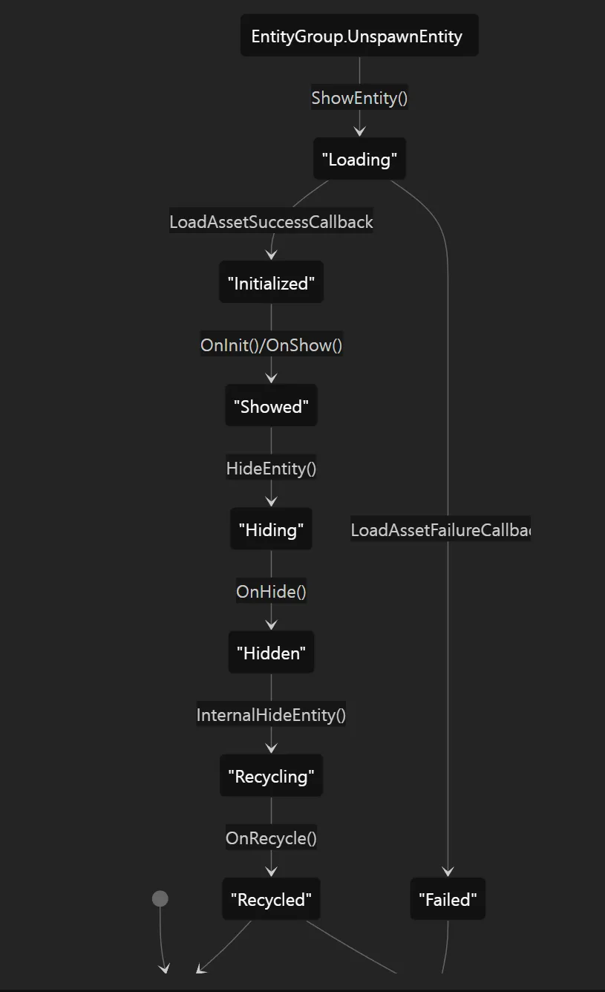Click the "Initialized" state box
The width and height of the screenshot is (605, 992).
click(271, 282)
